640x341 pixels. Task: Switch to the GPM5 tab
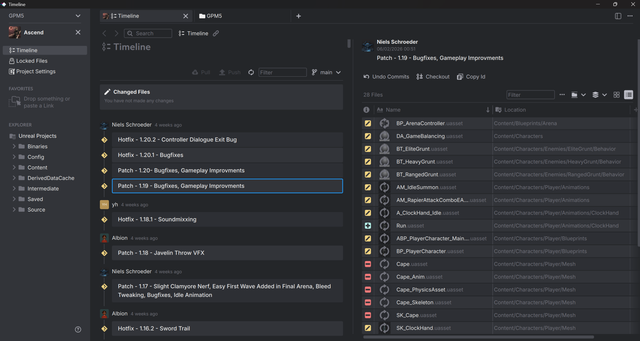(x=214, y=16)
